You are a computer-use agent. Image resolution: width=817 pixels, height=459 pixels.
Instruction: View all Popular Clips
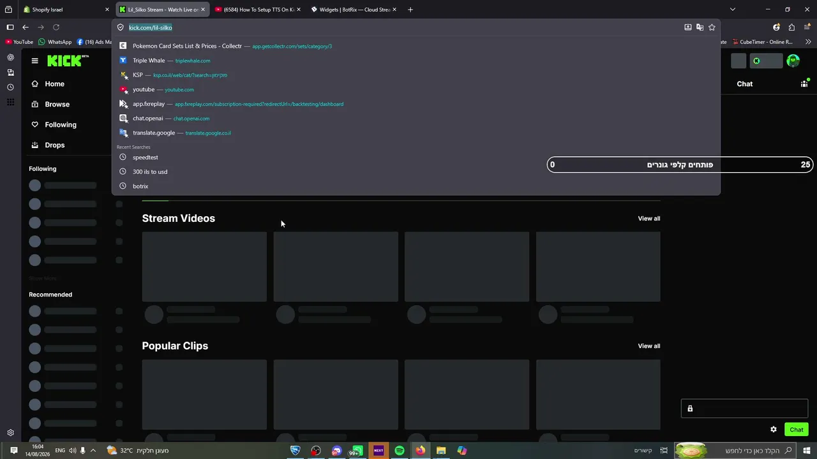tap(649, 346)
